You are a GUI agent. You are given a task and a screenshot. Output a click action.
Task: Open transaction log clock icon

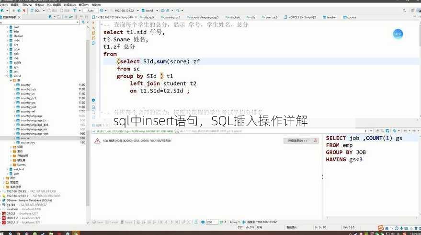pos(102,11)
